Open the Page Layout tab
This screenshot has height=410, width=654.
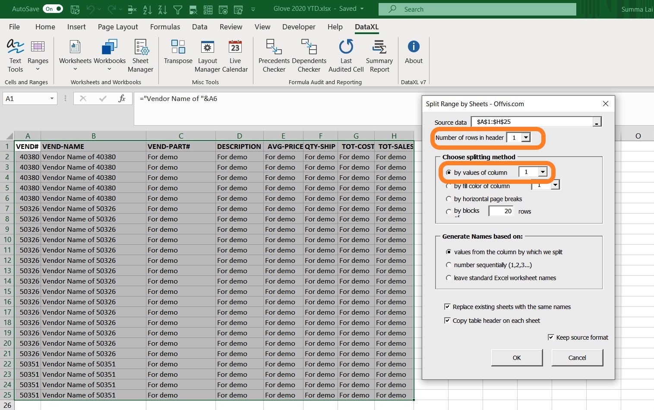[118, 27]
